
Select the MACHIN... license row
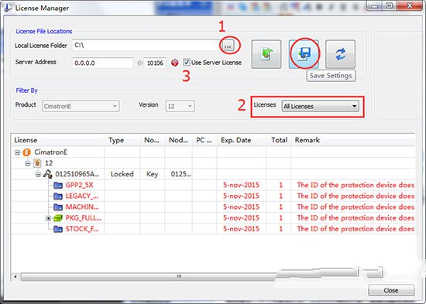click(x=213, y=207)
